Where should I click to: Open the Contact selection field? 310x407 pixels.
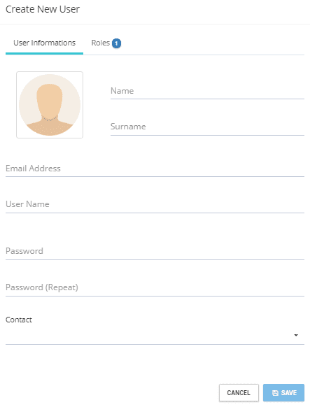click(x=155, y=336)
